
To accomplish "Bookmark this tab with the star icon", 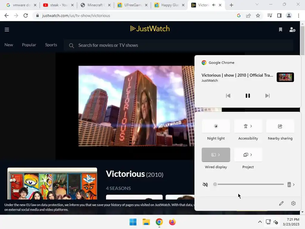I will (258, 16).
